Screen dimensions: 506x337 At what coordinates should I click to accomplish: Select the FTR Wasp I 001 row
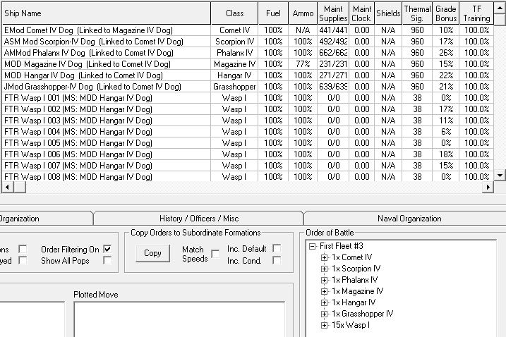coord(248,98)
